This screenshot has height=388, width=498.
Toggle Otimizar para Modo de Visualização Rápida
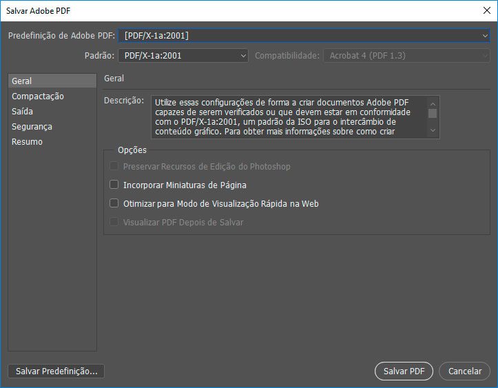click(114, 204)
